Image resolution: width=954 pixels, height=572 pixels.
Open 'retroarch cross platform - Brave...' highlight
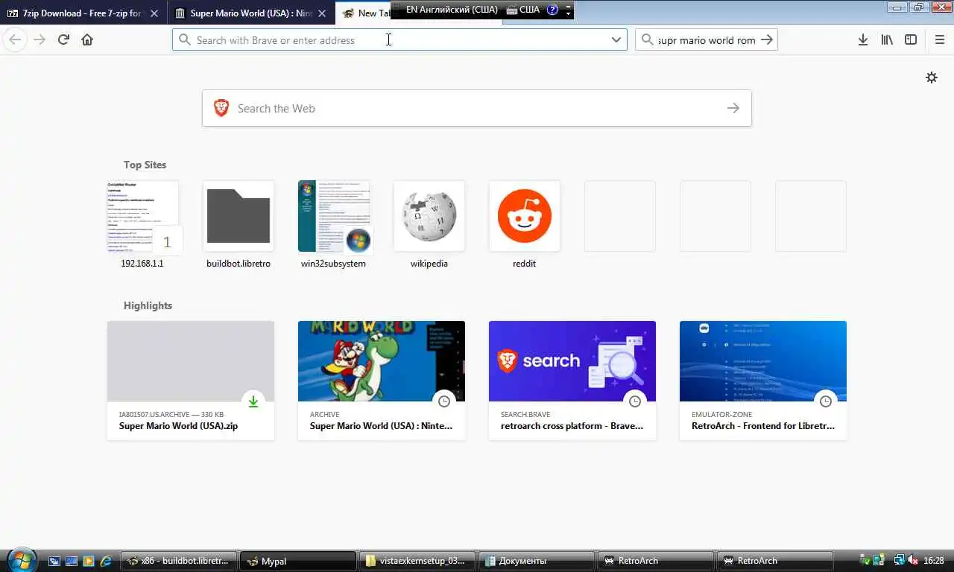click(x=572, y=381)
